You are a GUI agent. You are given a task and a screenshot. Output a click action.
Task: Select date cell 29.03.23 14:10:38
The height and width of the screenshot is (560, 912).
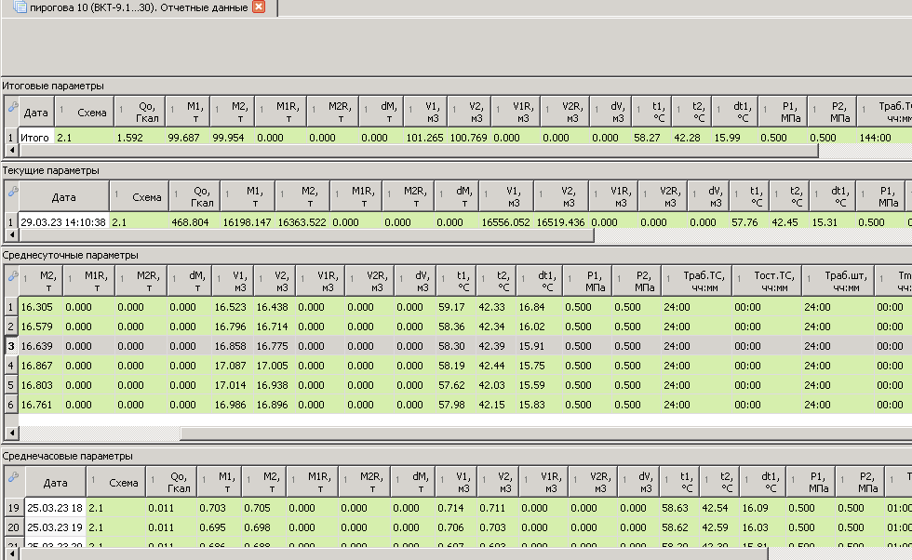tap(63, 222)
